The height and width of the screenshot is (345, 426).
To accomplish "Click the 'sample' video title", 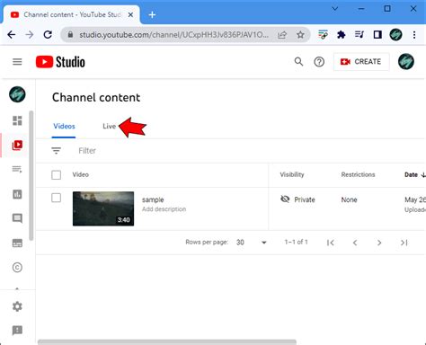I will pyautogui.click(x=153, y=199).
